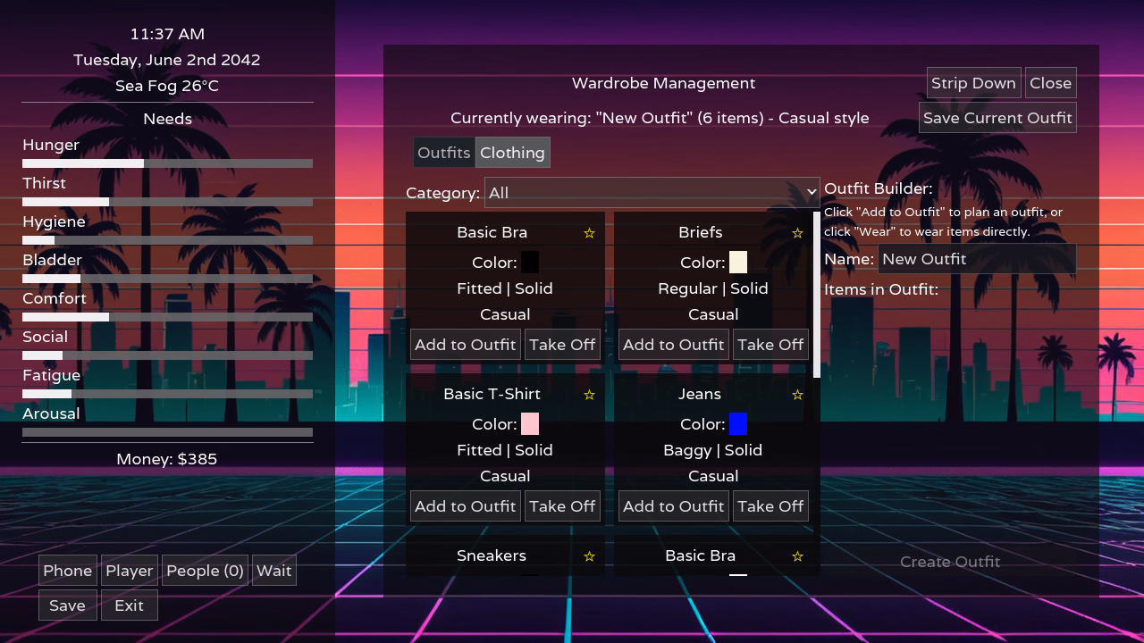Viewport: 1144px width, 643px height.
Task: Click the "Baggy | Solid" Jeans text
Action: click(713, 450)
